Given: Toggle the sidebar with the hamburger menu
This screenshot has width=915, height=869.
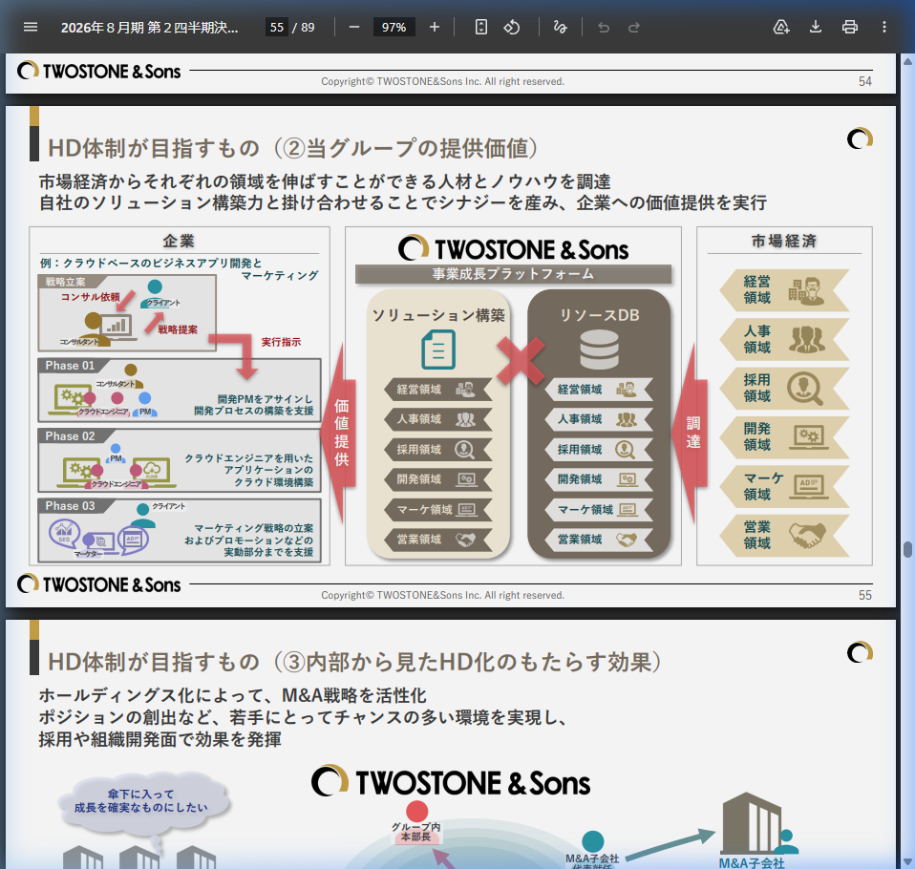Looking at the screenshot, I should (31, 27).
